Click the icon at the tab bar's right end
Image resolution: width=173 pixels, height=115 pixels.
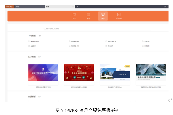pyautogui.click(x=165, y=7)
